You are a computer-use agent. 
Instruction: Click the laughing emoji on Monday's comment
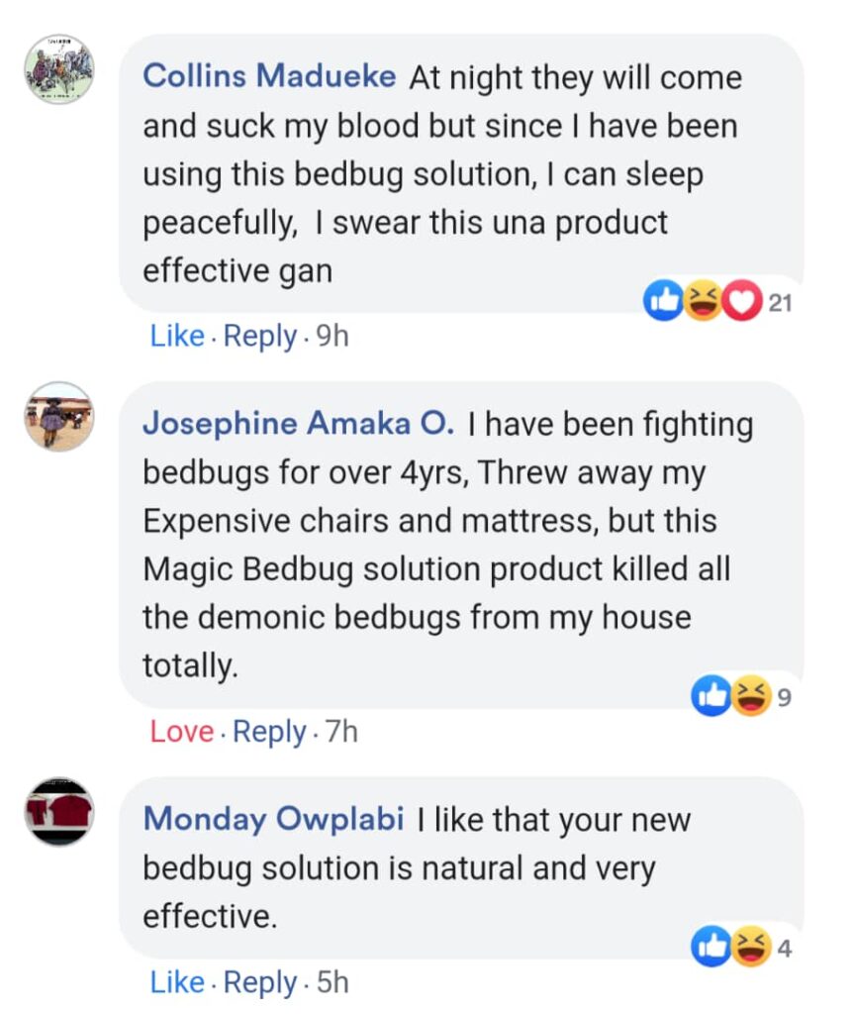(753, 948)
